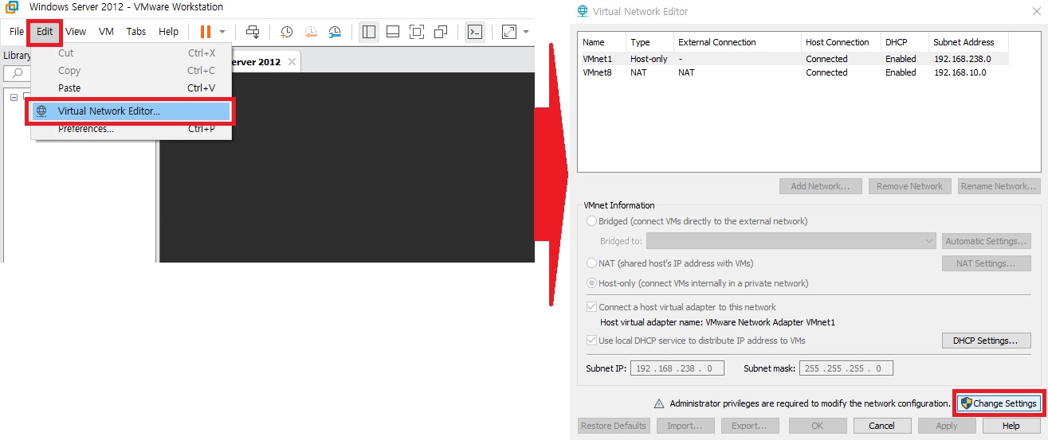1048x440 pixels.
Task: Click the Add Network button
Action: click(x=820, y=186)
